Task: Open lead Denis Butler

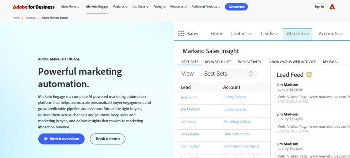Action: [x=190, y=134]
